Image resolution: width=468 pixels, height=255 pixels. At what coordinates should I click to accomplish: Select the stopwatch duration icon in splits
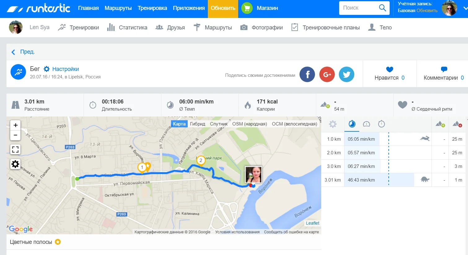tap(382, 124)
